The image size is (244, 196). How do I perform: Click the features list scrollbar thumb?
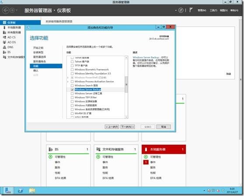pyautogui.click(x=126, y=85)
